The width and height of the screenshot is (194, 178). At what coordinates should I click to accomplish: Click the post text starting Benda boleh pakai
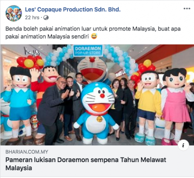point(93,33)
